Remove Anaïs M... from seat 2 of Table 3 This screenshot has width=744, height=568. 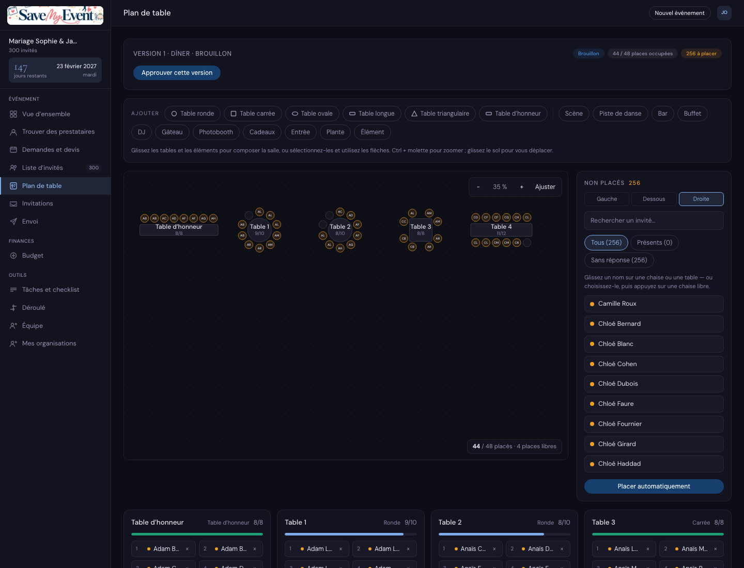click(716, 549)
